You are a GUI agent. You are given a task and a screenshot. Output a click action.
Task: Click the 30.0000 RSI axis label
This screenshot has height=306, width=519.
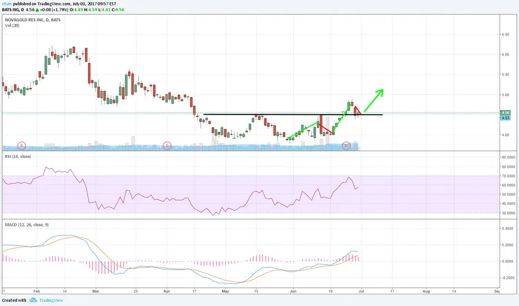click(x=508, y=213)
